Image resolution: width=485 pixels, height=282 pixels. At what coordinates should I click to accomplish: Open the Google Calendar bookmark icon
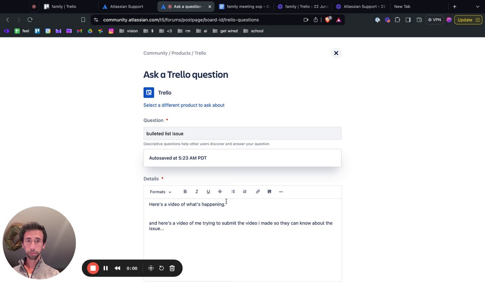click(48, 31)
